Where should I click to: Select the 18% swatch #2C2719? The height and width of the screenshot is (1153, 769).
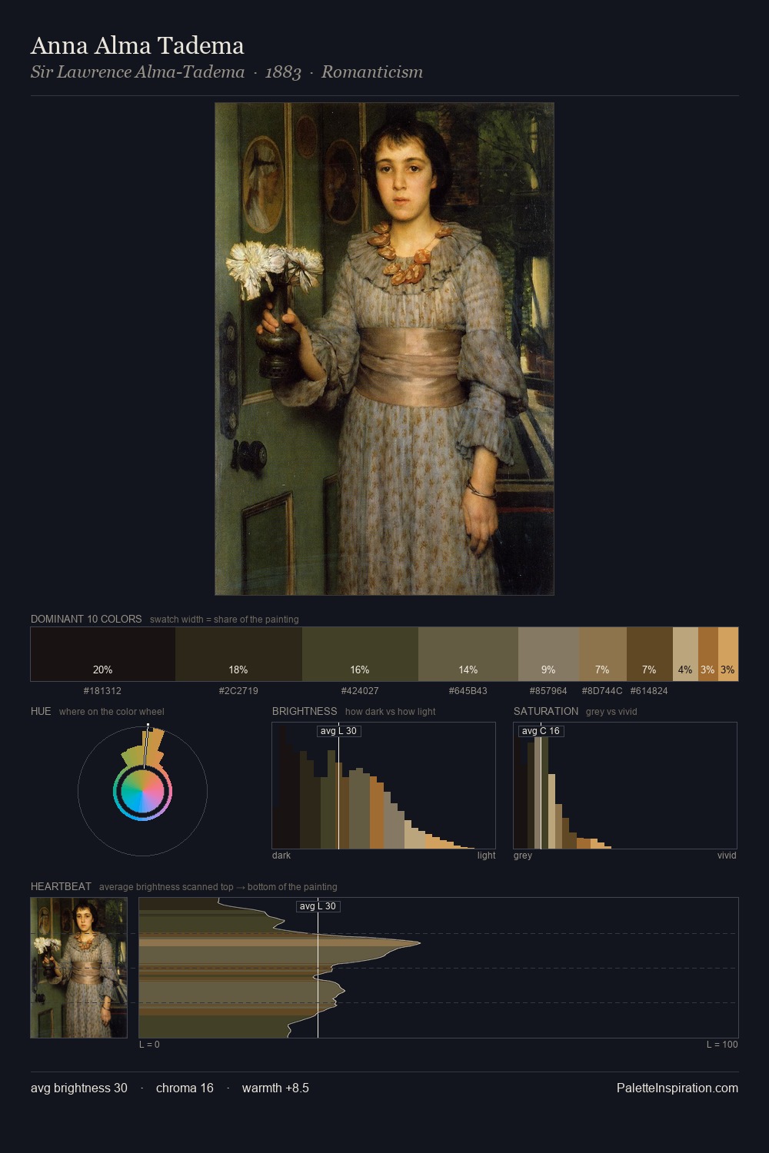pyautogui.click(x=238, y=654)
